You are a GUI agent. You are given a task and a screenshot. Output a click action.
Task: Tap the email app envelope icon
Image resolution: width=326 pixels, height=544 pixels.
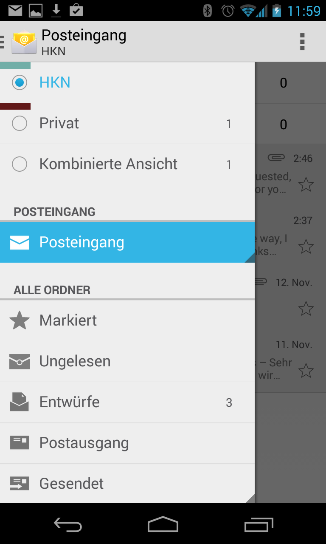click(x=24, y=42)
